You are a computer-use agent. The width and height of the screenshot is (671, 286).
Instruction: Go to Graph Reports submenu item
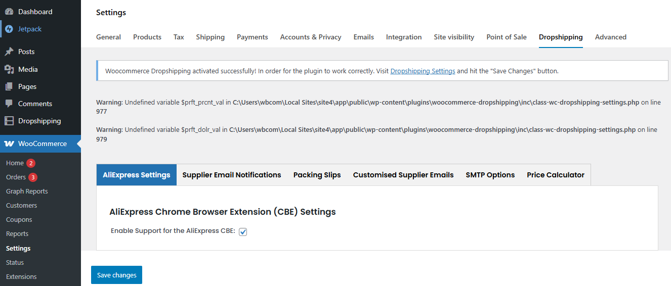coord(27,192)
